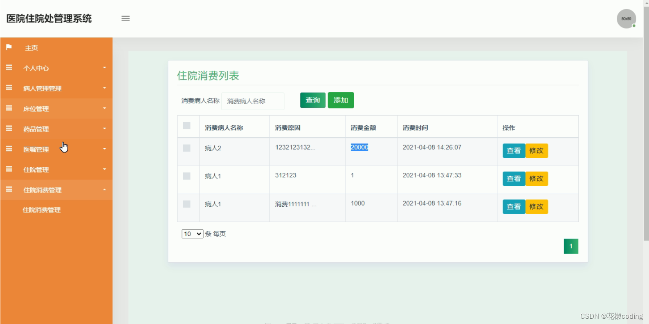Image resolution: width=649 pixels, height=324 pixels.
Task: Click 修改 for the 病人2 row
Action: pos(537,151)
